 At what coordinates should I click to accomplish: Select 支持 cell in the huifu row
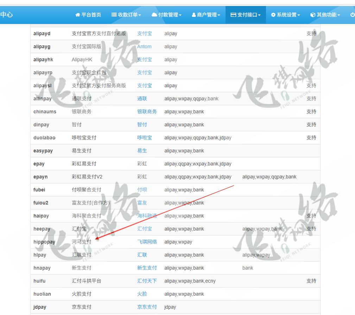311,281
